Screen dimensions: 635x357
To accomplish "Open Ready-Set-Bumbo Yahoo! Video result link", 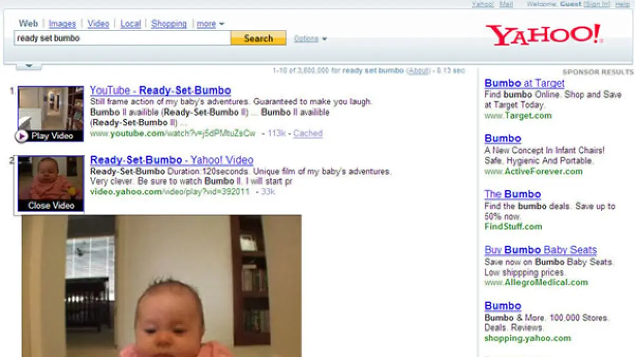I will (x=171, y=160).
